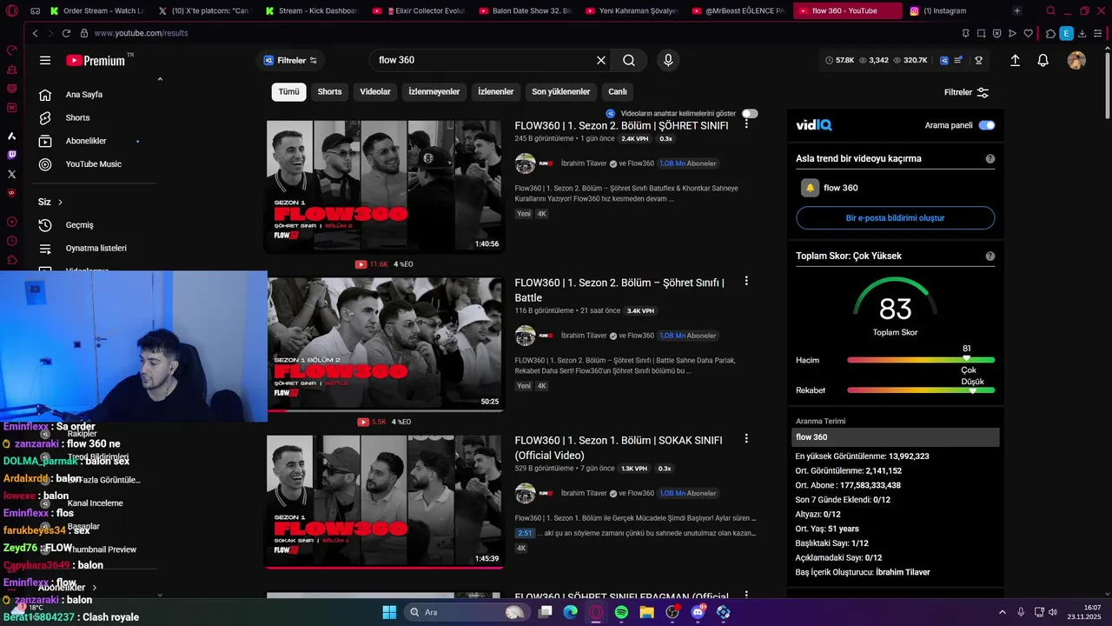
Task: Open Twitch in Opera sidebar
Action: (x=11, y=155)
